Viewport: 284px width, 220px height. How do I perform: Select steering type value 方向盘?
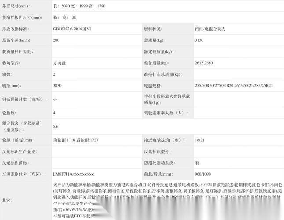point(59,63)
